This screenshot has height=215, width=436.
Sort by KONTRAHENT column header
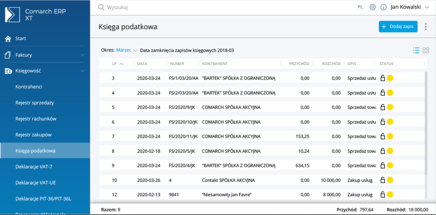pos(215,64)
